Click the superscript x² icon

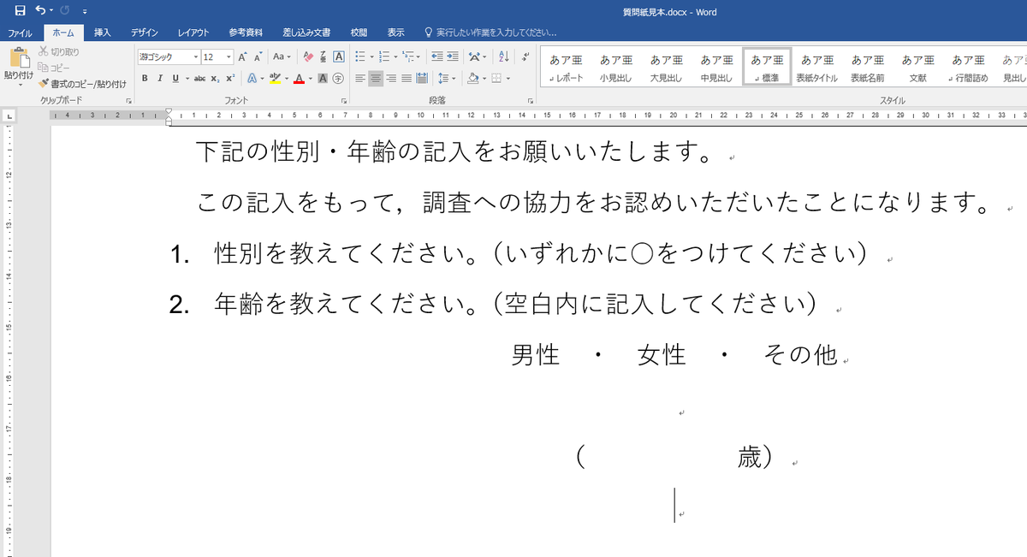coord(231,78)
